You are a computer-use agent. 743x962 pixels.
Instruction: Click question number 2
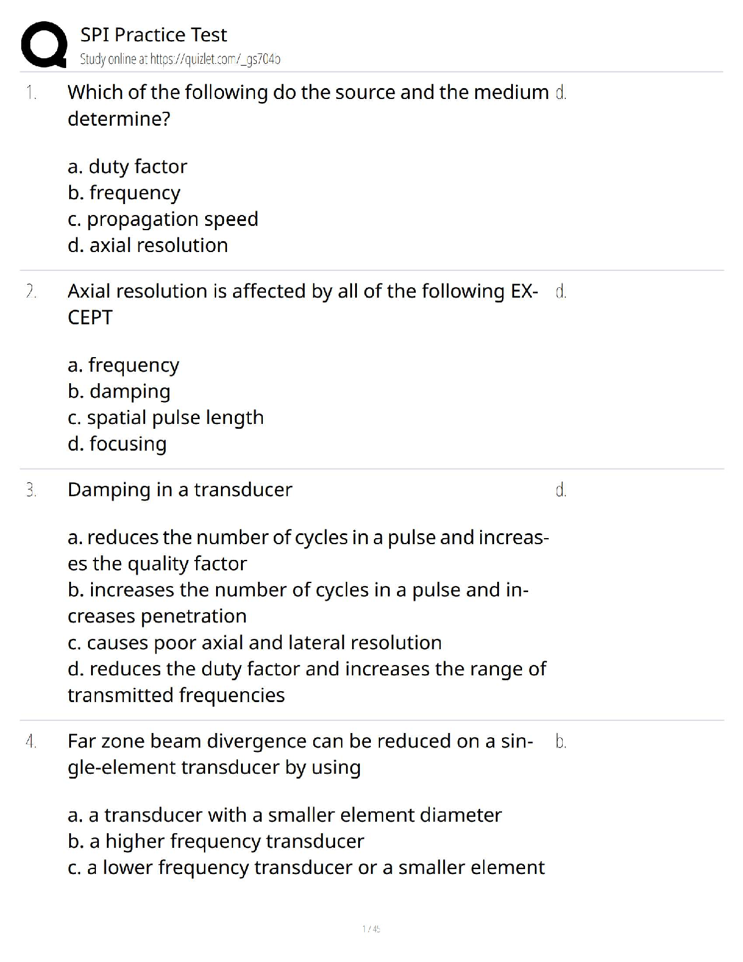coord(32,292)
